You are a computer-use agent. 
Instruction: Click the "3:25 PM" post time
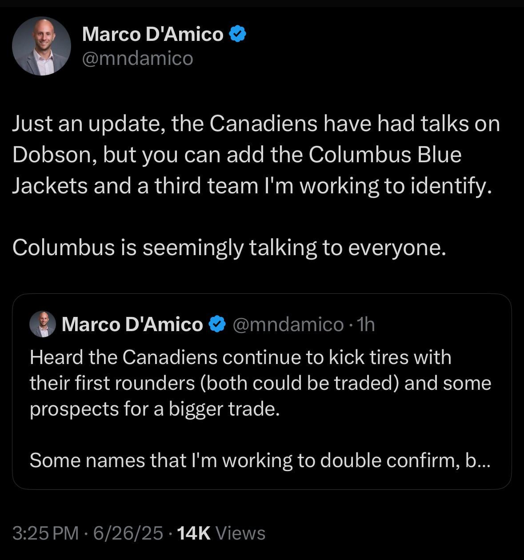point(45,533)
